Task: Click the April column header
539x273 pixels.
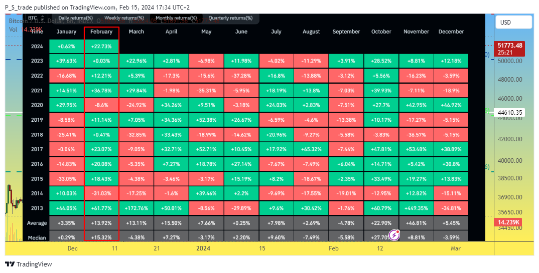Action: tap(172, 32)
